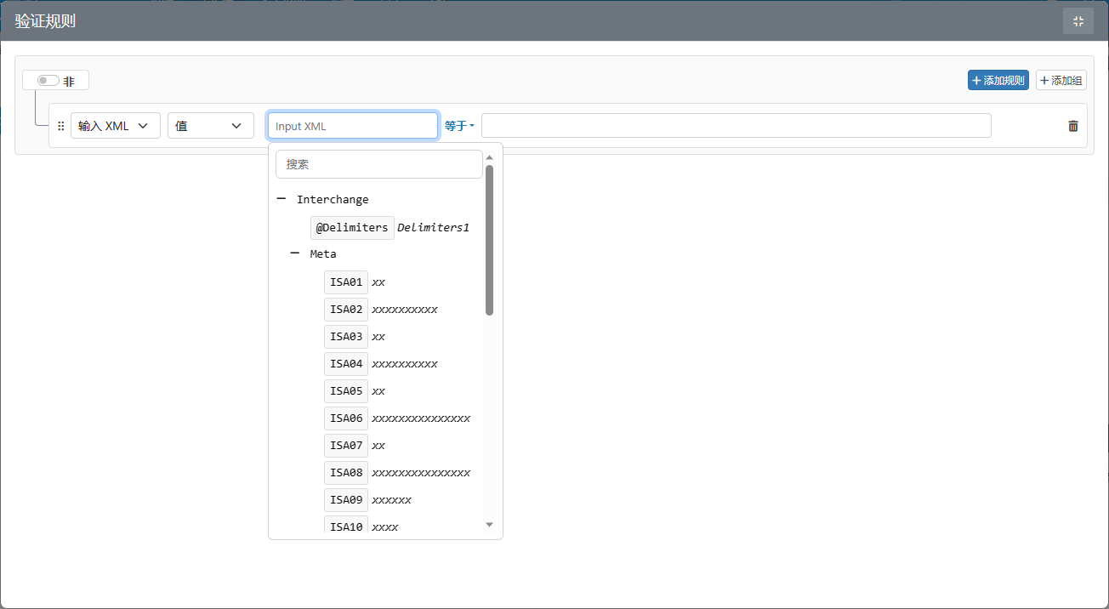1109x609 pixels.
Task: Choose ISA06 from the tree
Action: click(346, 418)
